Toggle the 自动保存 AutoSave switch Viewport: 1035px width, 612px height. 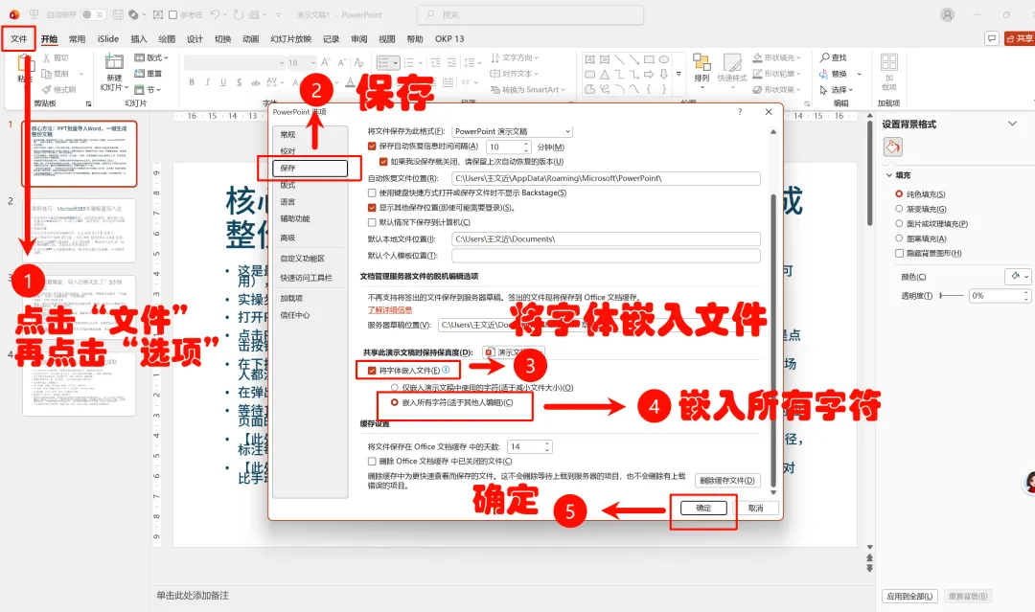coord(93,14)
